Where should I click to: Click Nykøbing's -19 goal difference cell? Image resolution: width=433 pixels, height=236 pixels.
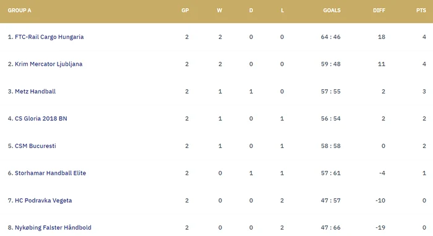380,227
